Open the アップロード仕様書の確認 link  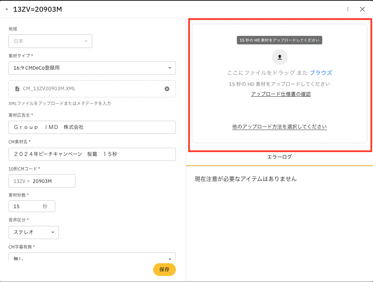click(281, 94)
